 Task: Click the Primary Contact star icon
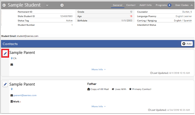tap(130, 89)
